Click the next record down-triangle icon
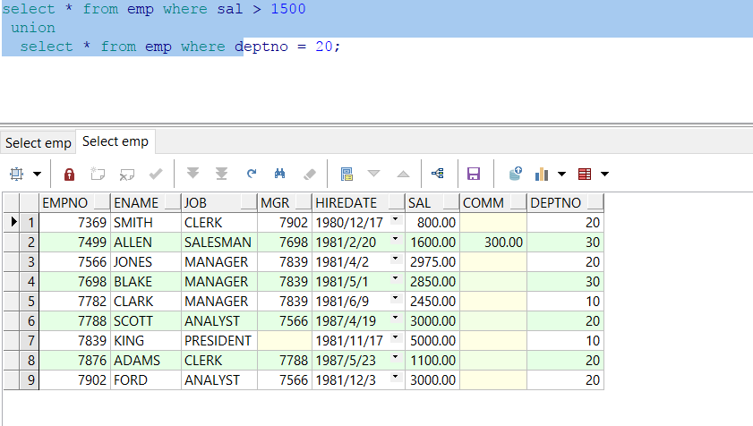Screen dimensions: 753x426 tap(373, 174)
